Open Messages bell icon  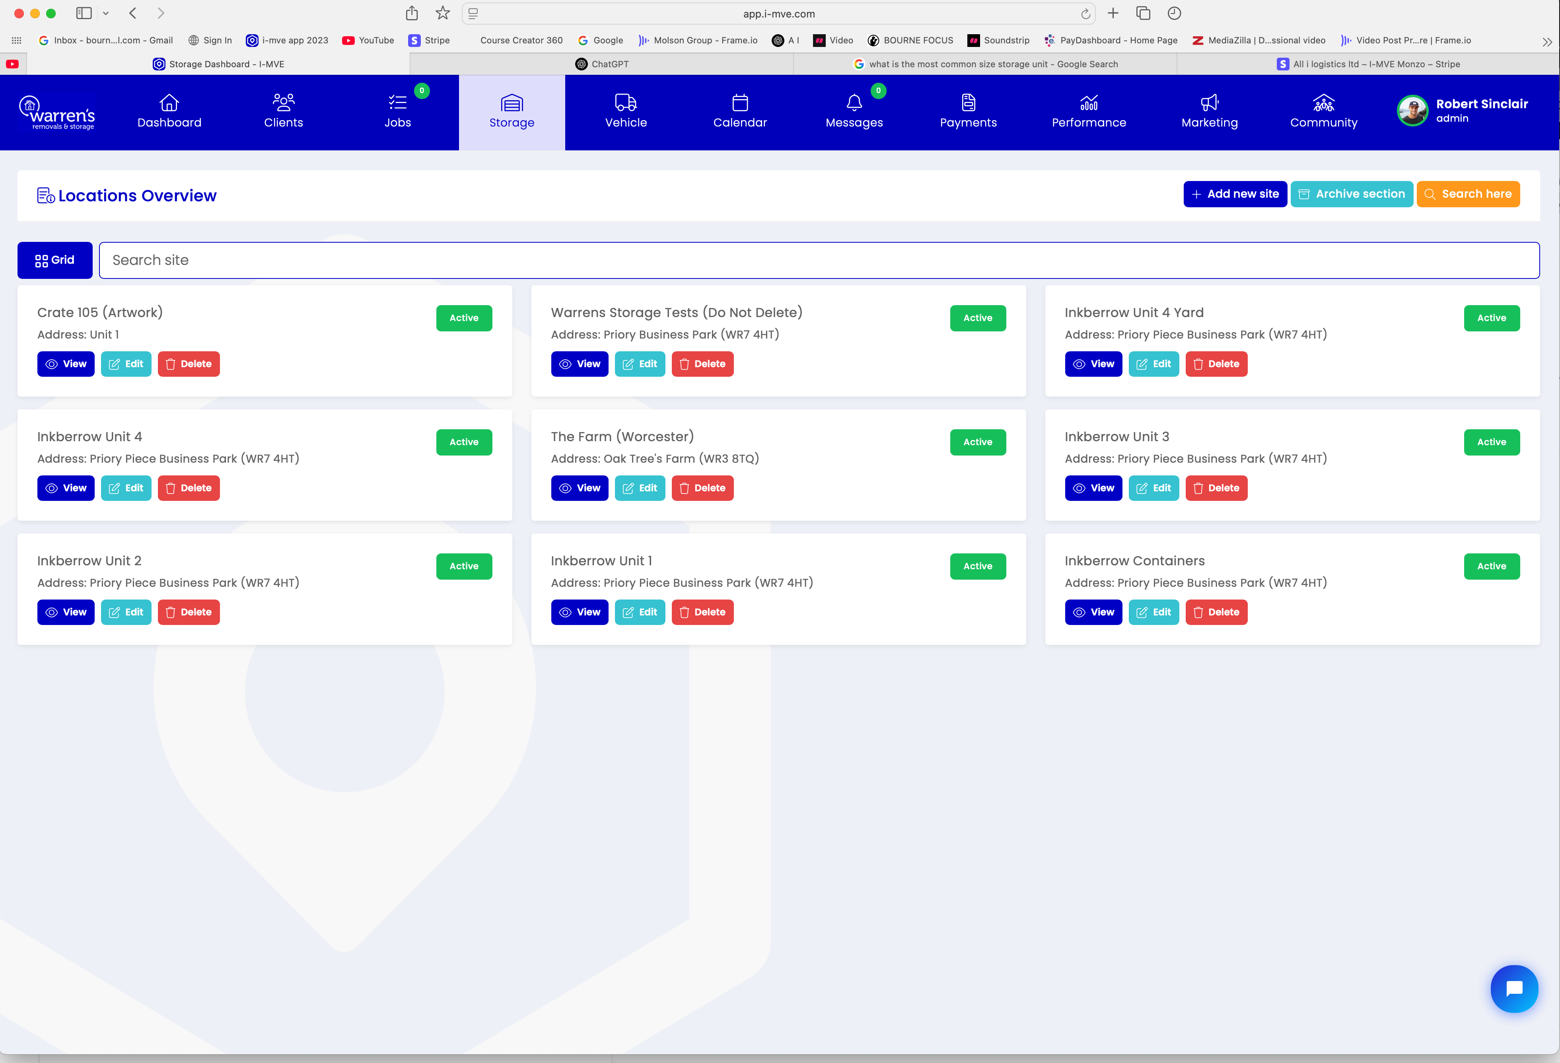854,103
